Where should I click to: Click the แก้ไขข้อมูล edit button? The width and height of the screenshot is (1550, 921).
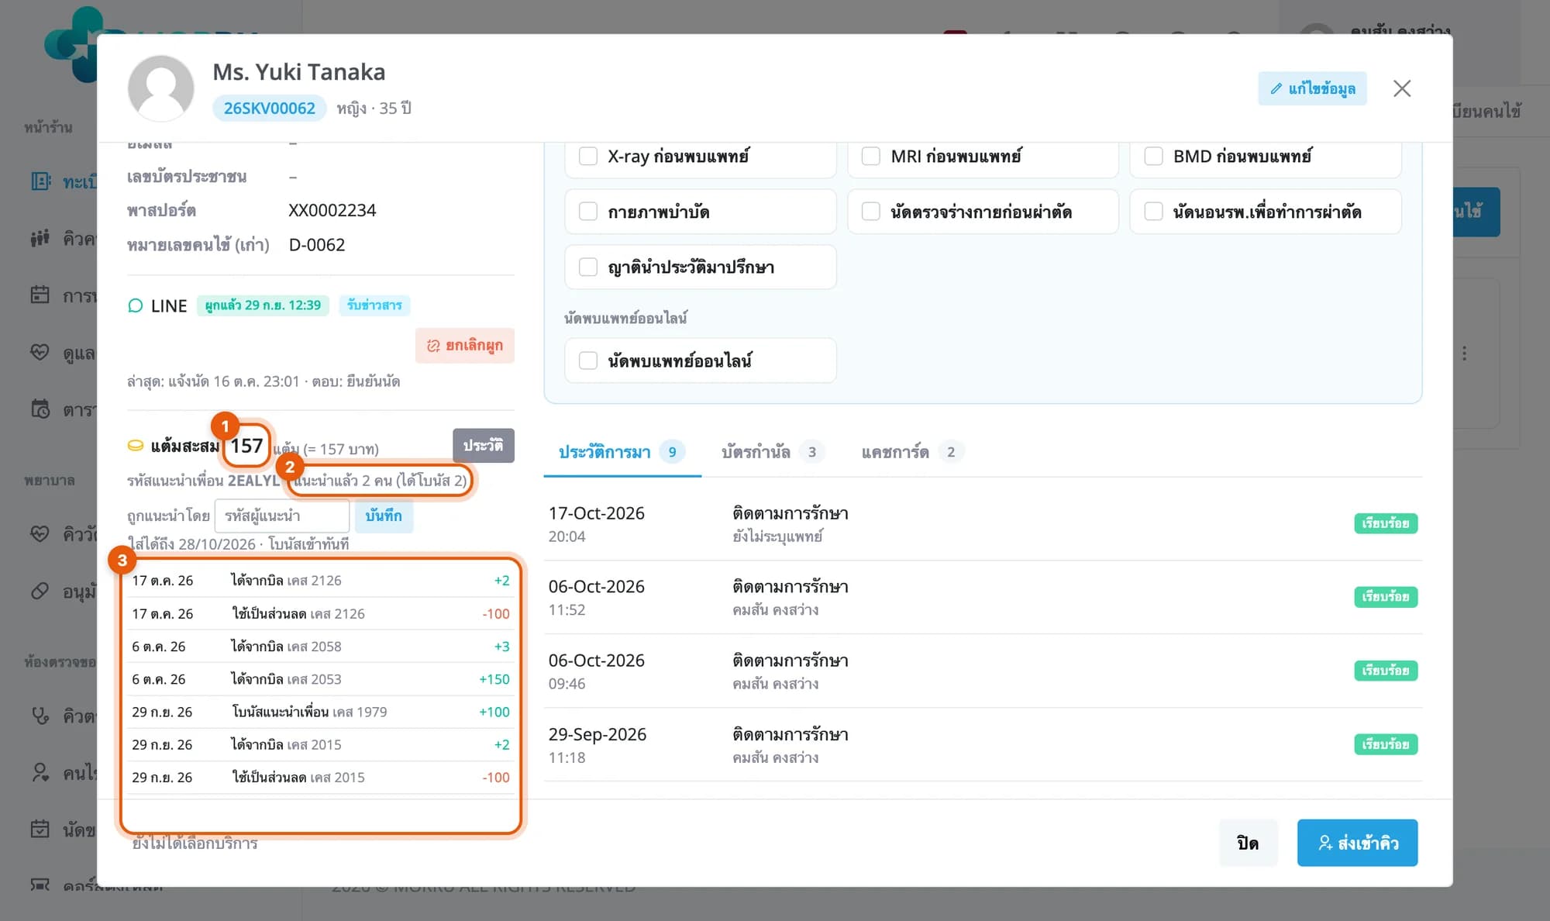[1312, 88]
